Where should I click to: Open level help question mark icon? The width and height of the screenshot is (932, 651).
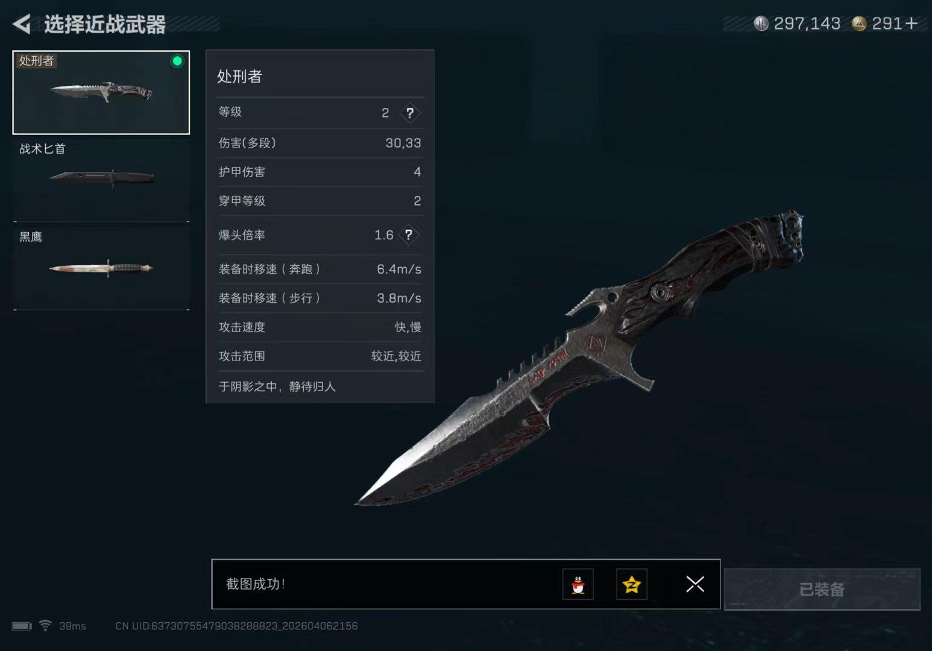click(410, 113)
